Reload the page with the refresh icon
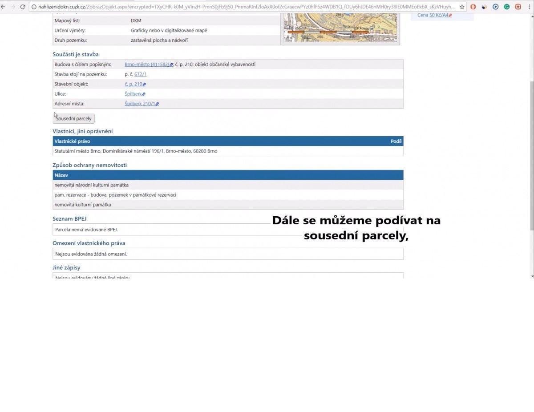This screenshot has width=534, height=412. (22, 7)
